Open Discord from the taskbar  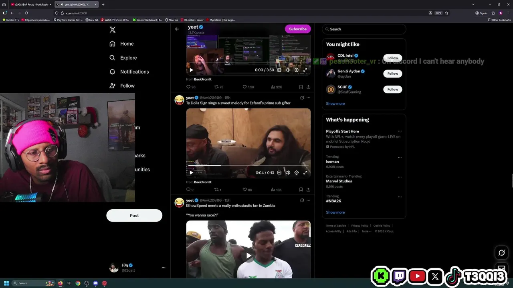coord(95,283)
